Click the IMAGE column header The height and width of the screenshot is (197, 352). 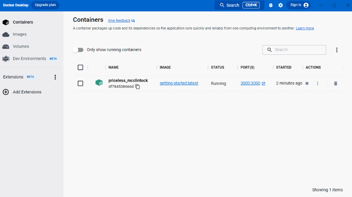click(x=165, y=68)
